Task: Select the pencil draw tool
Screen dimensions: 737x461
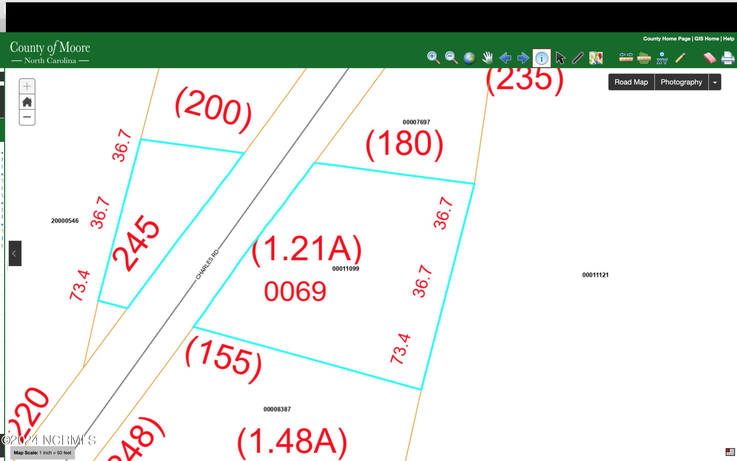Action: point(680,58)
